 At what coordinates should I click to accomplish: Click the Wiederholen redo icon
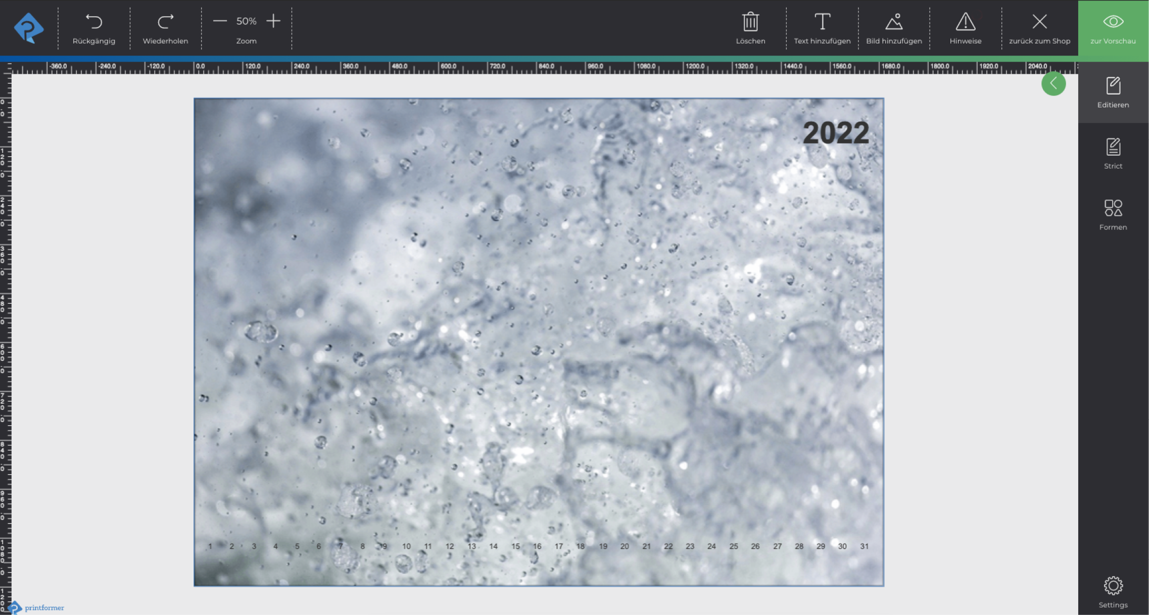tap(165, 22)
